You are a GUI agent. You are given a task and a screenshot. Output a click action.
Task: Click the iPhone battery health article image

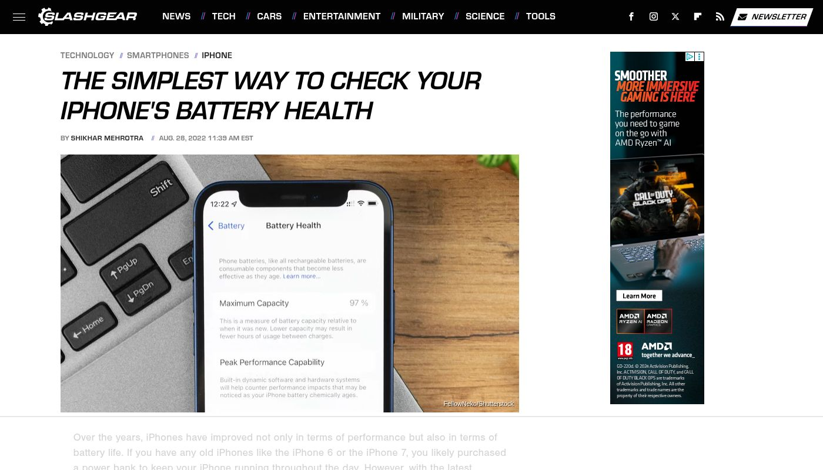tap(290, 283)
